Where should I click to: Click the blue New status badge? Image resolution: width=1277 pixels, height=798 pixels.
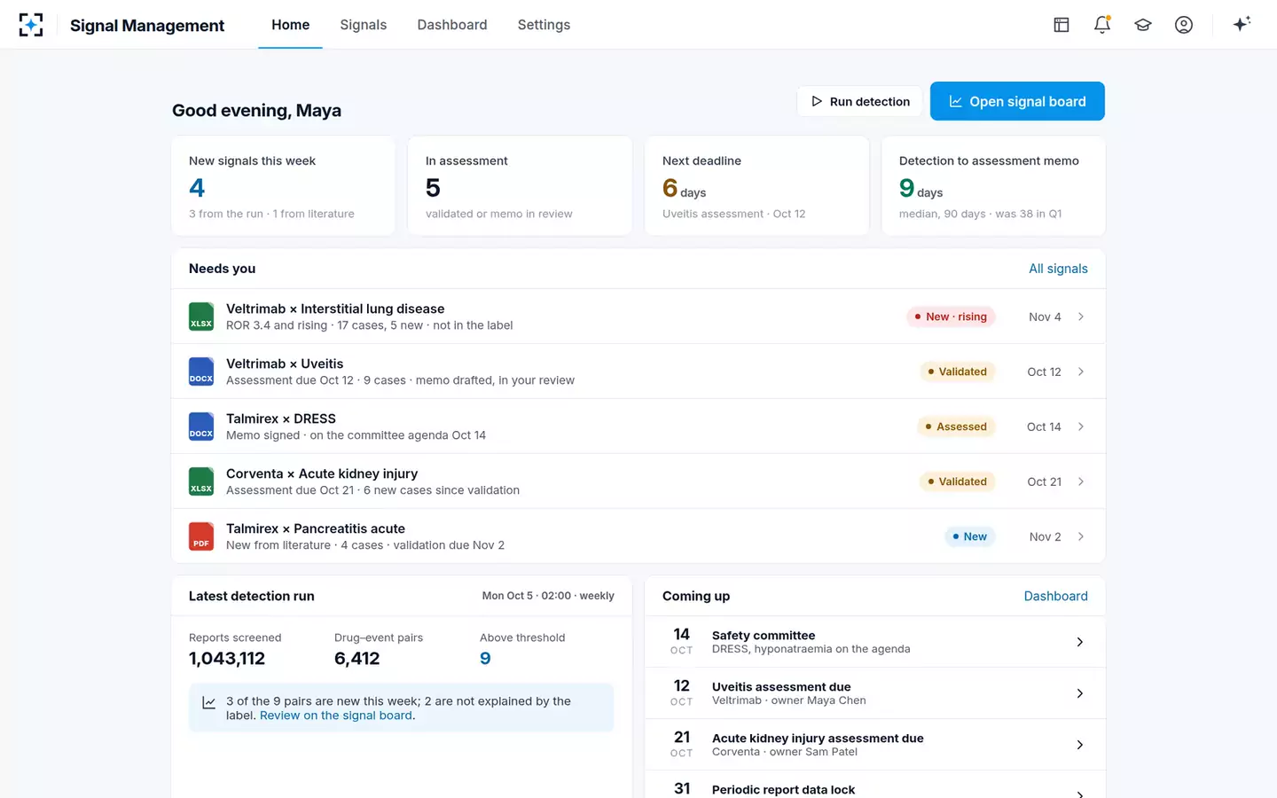(x=969, y=536)
